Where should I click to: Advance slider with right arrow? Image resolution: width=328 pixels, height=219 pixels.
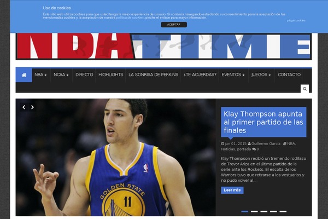tap(32, 107)
